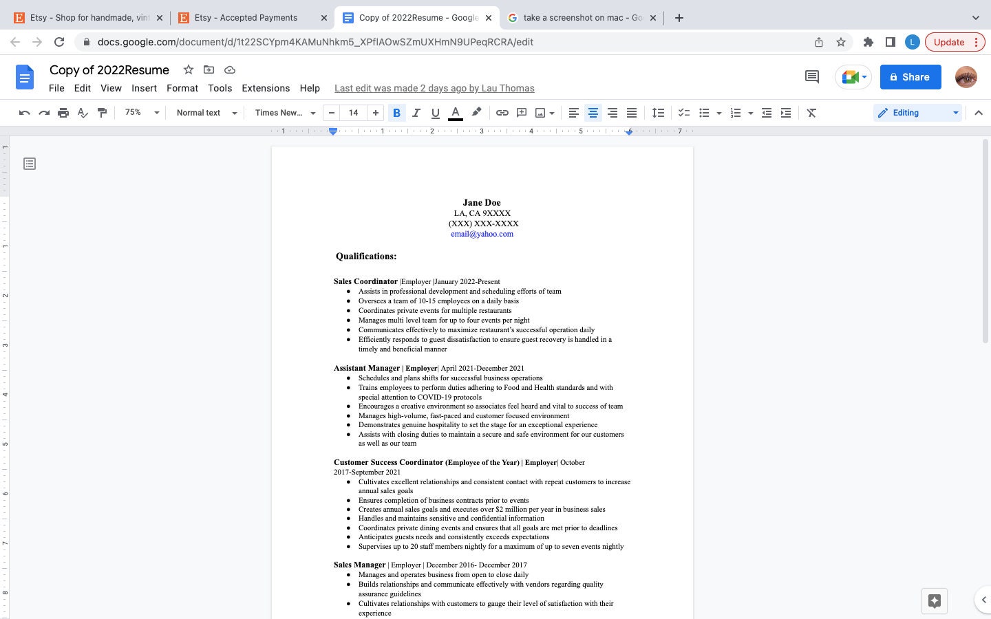The image size is (991, 619).
Task: Open the Explore assistant button
Action: click(x=935, y=600)
